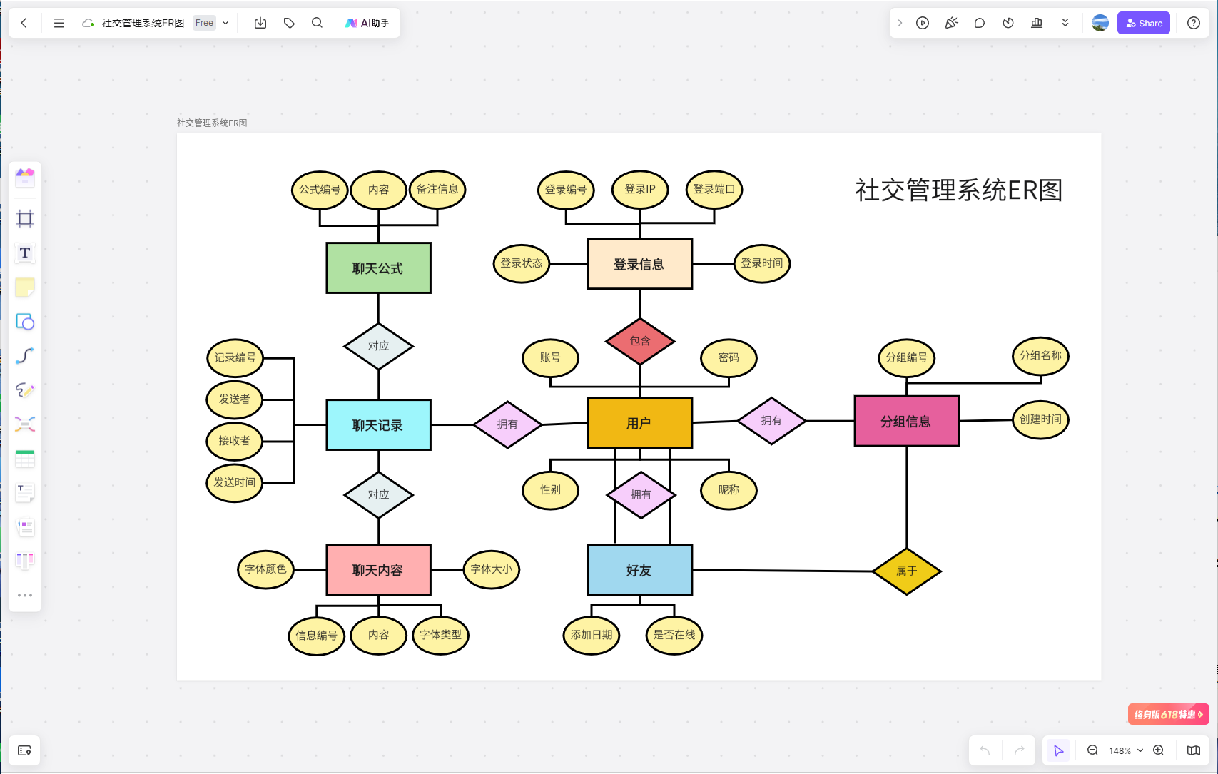
Task: Click the redo arrow
Action: click(1019, 750)
